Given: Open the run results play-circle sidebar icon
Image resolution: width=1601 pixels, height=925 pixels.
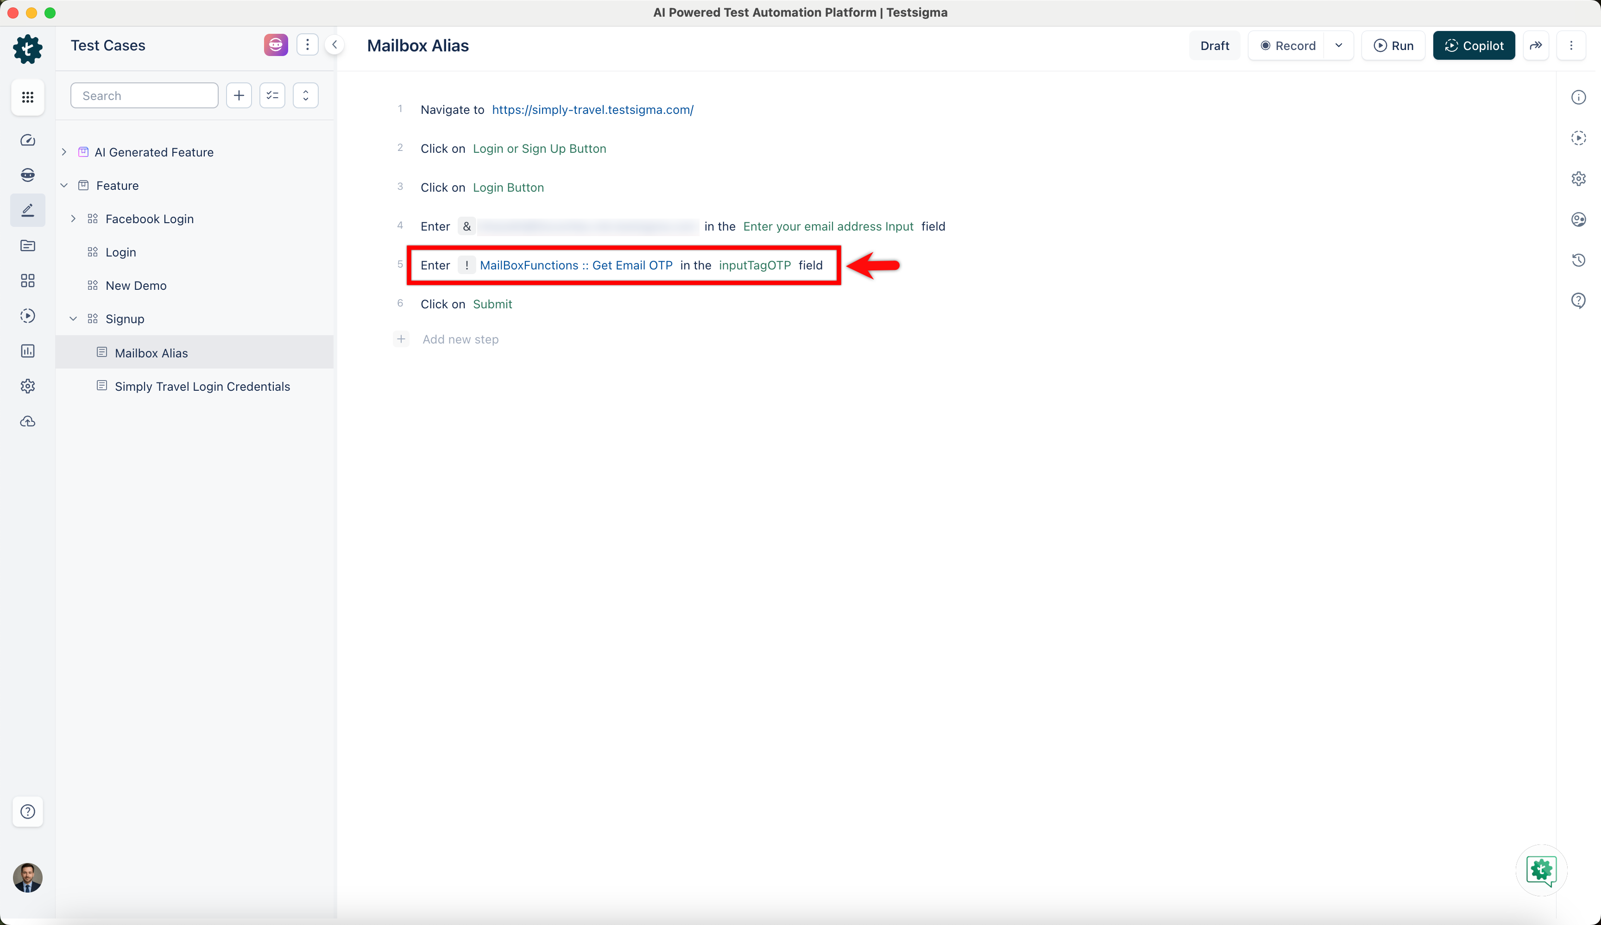Looking at the screenshot, I should pos(27,316).
